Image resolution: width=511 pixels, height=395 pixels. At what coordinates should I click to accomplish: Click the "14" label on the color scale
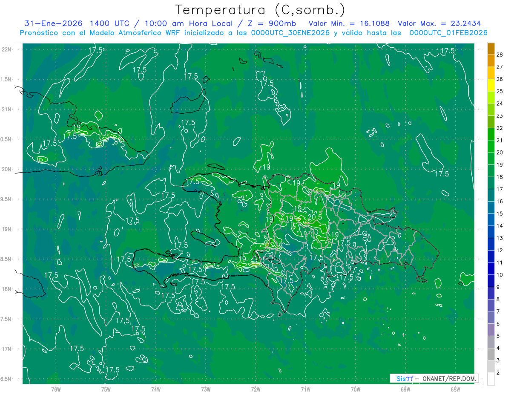pyautogui.click(x=500, y=226)
